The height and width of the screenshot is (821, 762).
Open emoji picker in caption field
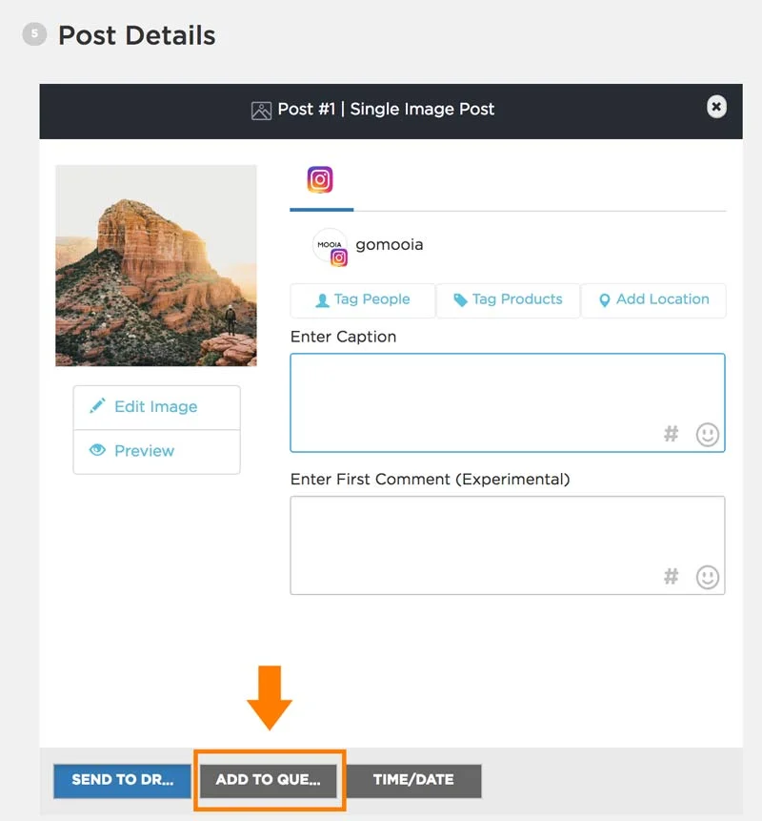[707, 435]
